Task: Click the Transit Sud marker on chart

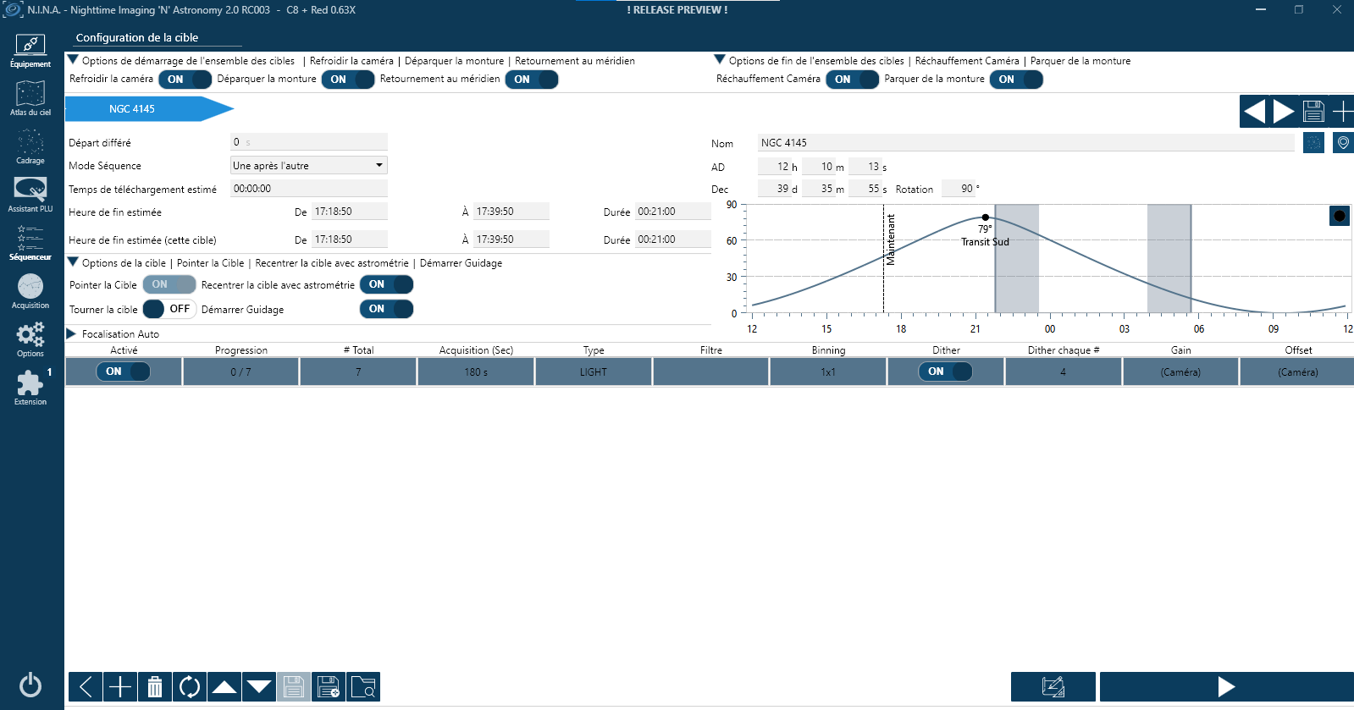Action: click(x=985, y=217)
